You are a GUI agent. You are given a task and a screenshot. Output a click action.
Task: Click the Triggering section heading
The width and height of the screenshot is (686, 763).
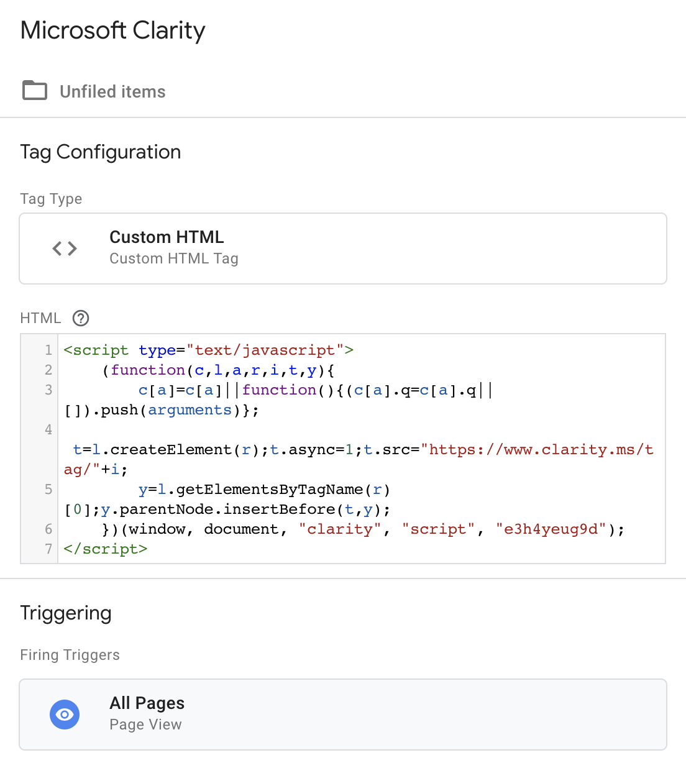pyautogui.click(x=66, y=613)
